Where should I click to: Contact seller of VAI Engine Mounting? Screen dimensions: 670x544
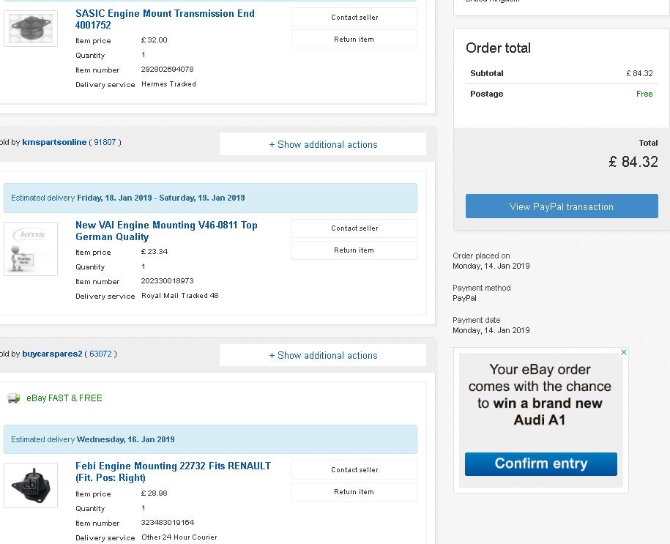coord(354,228)
